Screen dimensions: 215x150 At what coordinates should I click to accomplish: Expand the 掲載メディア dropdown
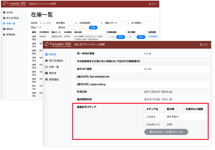pos(124,23)
